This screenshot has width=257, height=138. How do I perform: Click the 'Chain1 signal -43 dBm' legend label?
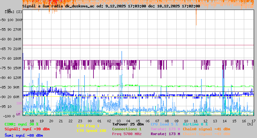pyautogui.click(x=207, y=134)
